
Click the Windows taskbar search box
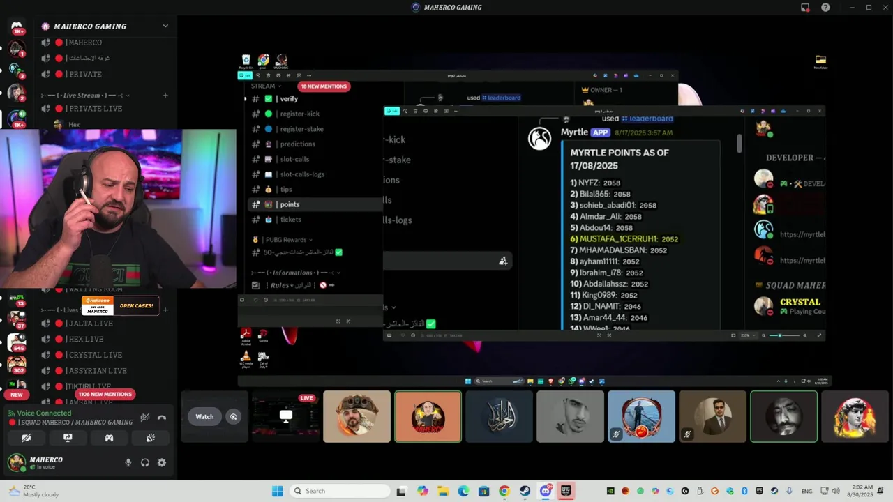[340, 491]
